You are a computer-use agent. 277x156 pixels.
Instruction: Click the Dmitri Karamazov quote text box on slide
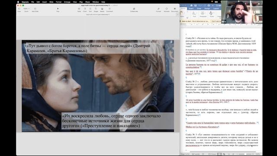91,48
